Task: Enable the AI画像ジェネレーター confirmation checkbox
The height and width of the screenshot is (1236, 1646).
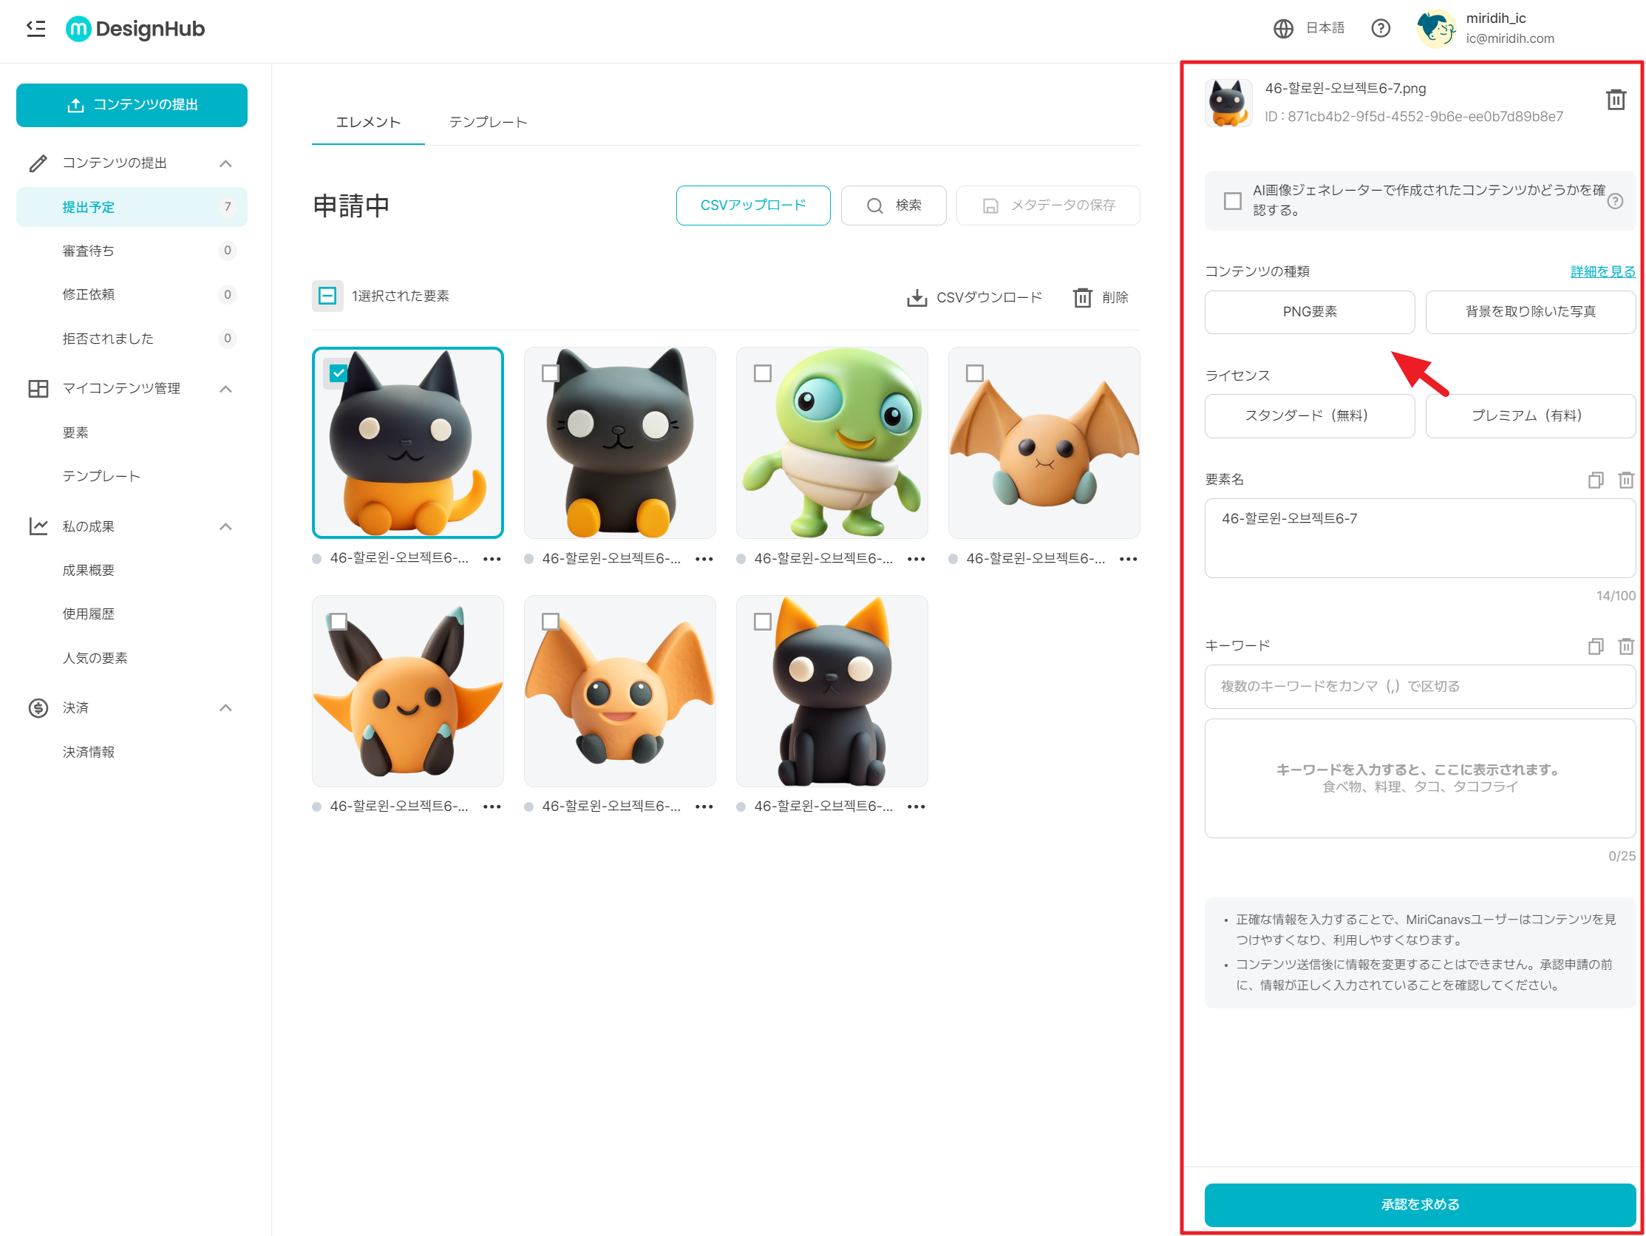Action: tap(1232, 200)
